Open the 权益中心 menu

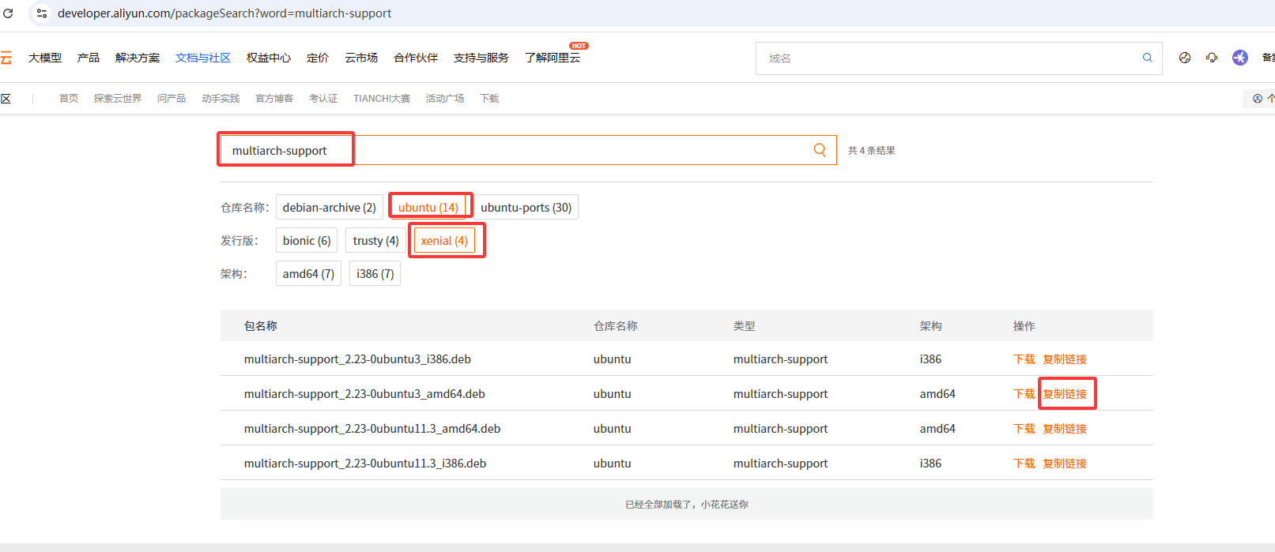point(269,58)
